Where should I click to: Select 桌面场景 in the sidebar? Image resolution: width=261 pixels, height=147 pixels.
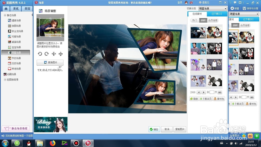(x=15, y=42)
